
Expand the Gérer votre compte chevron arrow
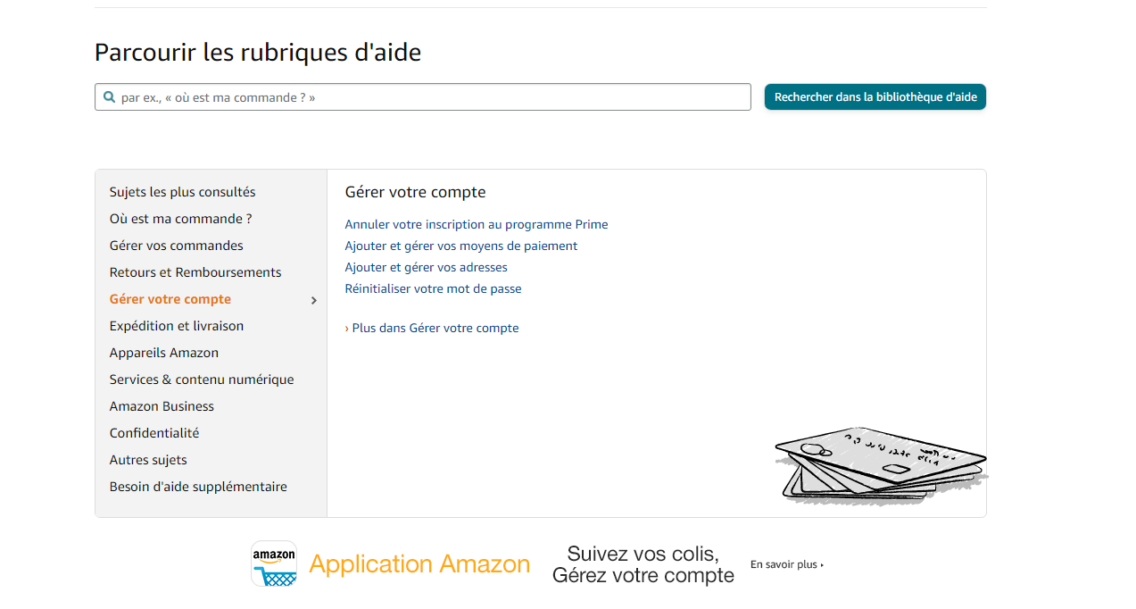314,300
